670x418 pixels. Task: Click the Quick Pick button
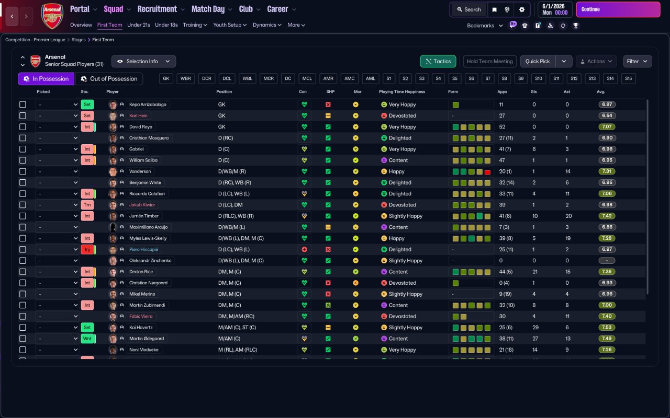(x=538, y=61)
